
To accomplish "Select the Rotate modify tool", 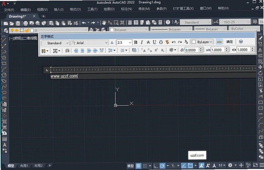I will pyautogui.click(x=260, y=73).
